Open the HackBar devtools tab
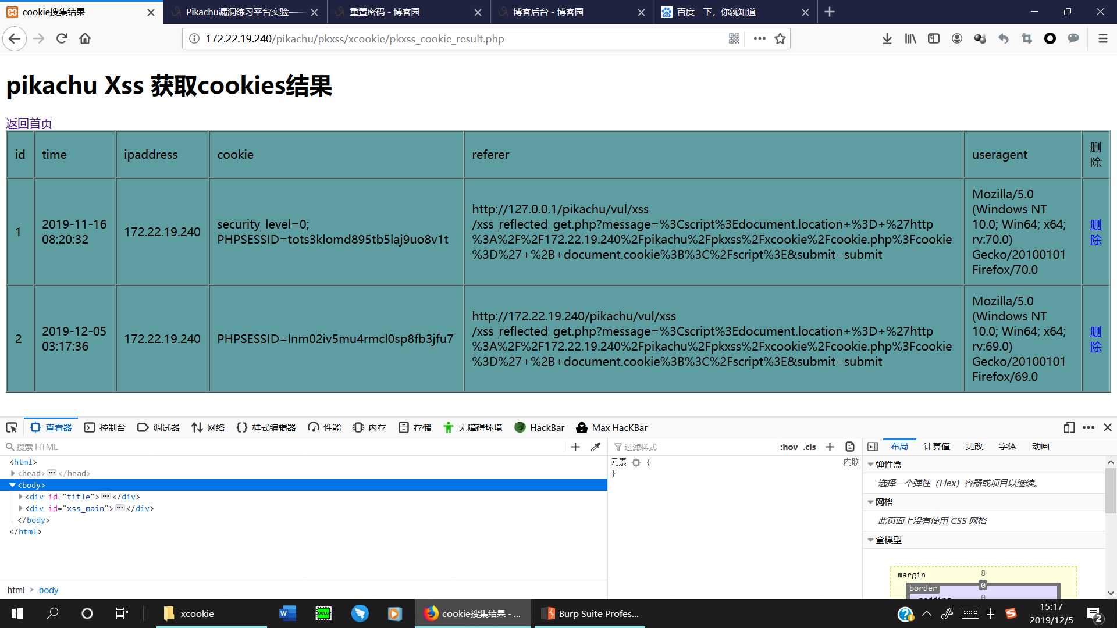 (x=539, y=428)
